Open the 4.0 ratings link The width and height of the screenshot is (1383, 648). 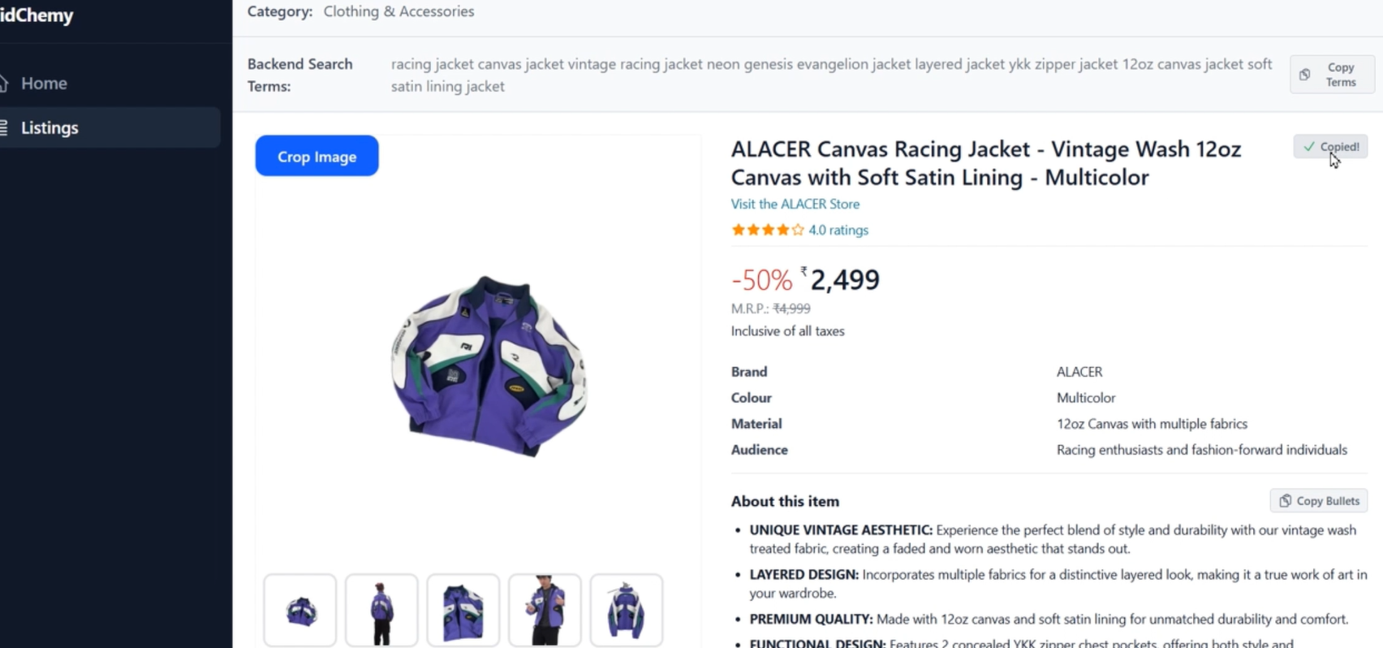[x=838, y=230]
